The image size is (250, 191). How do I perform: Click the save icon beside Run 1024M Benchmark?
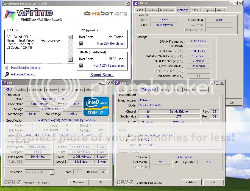81,66
